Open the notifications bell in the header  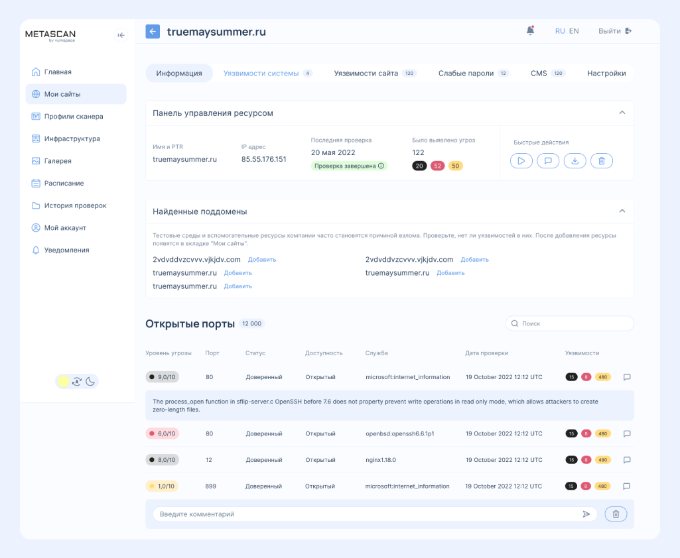[530, 30]
